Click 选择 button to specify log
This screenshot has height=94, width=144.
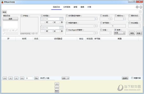10,19
